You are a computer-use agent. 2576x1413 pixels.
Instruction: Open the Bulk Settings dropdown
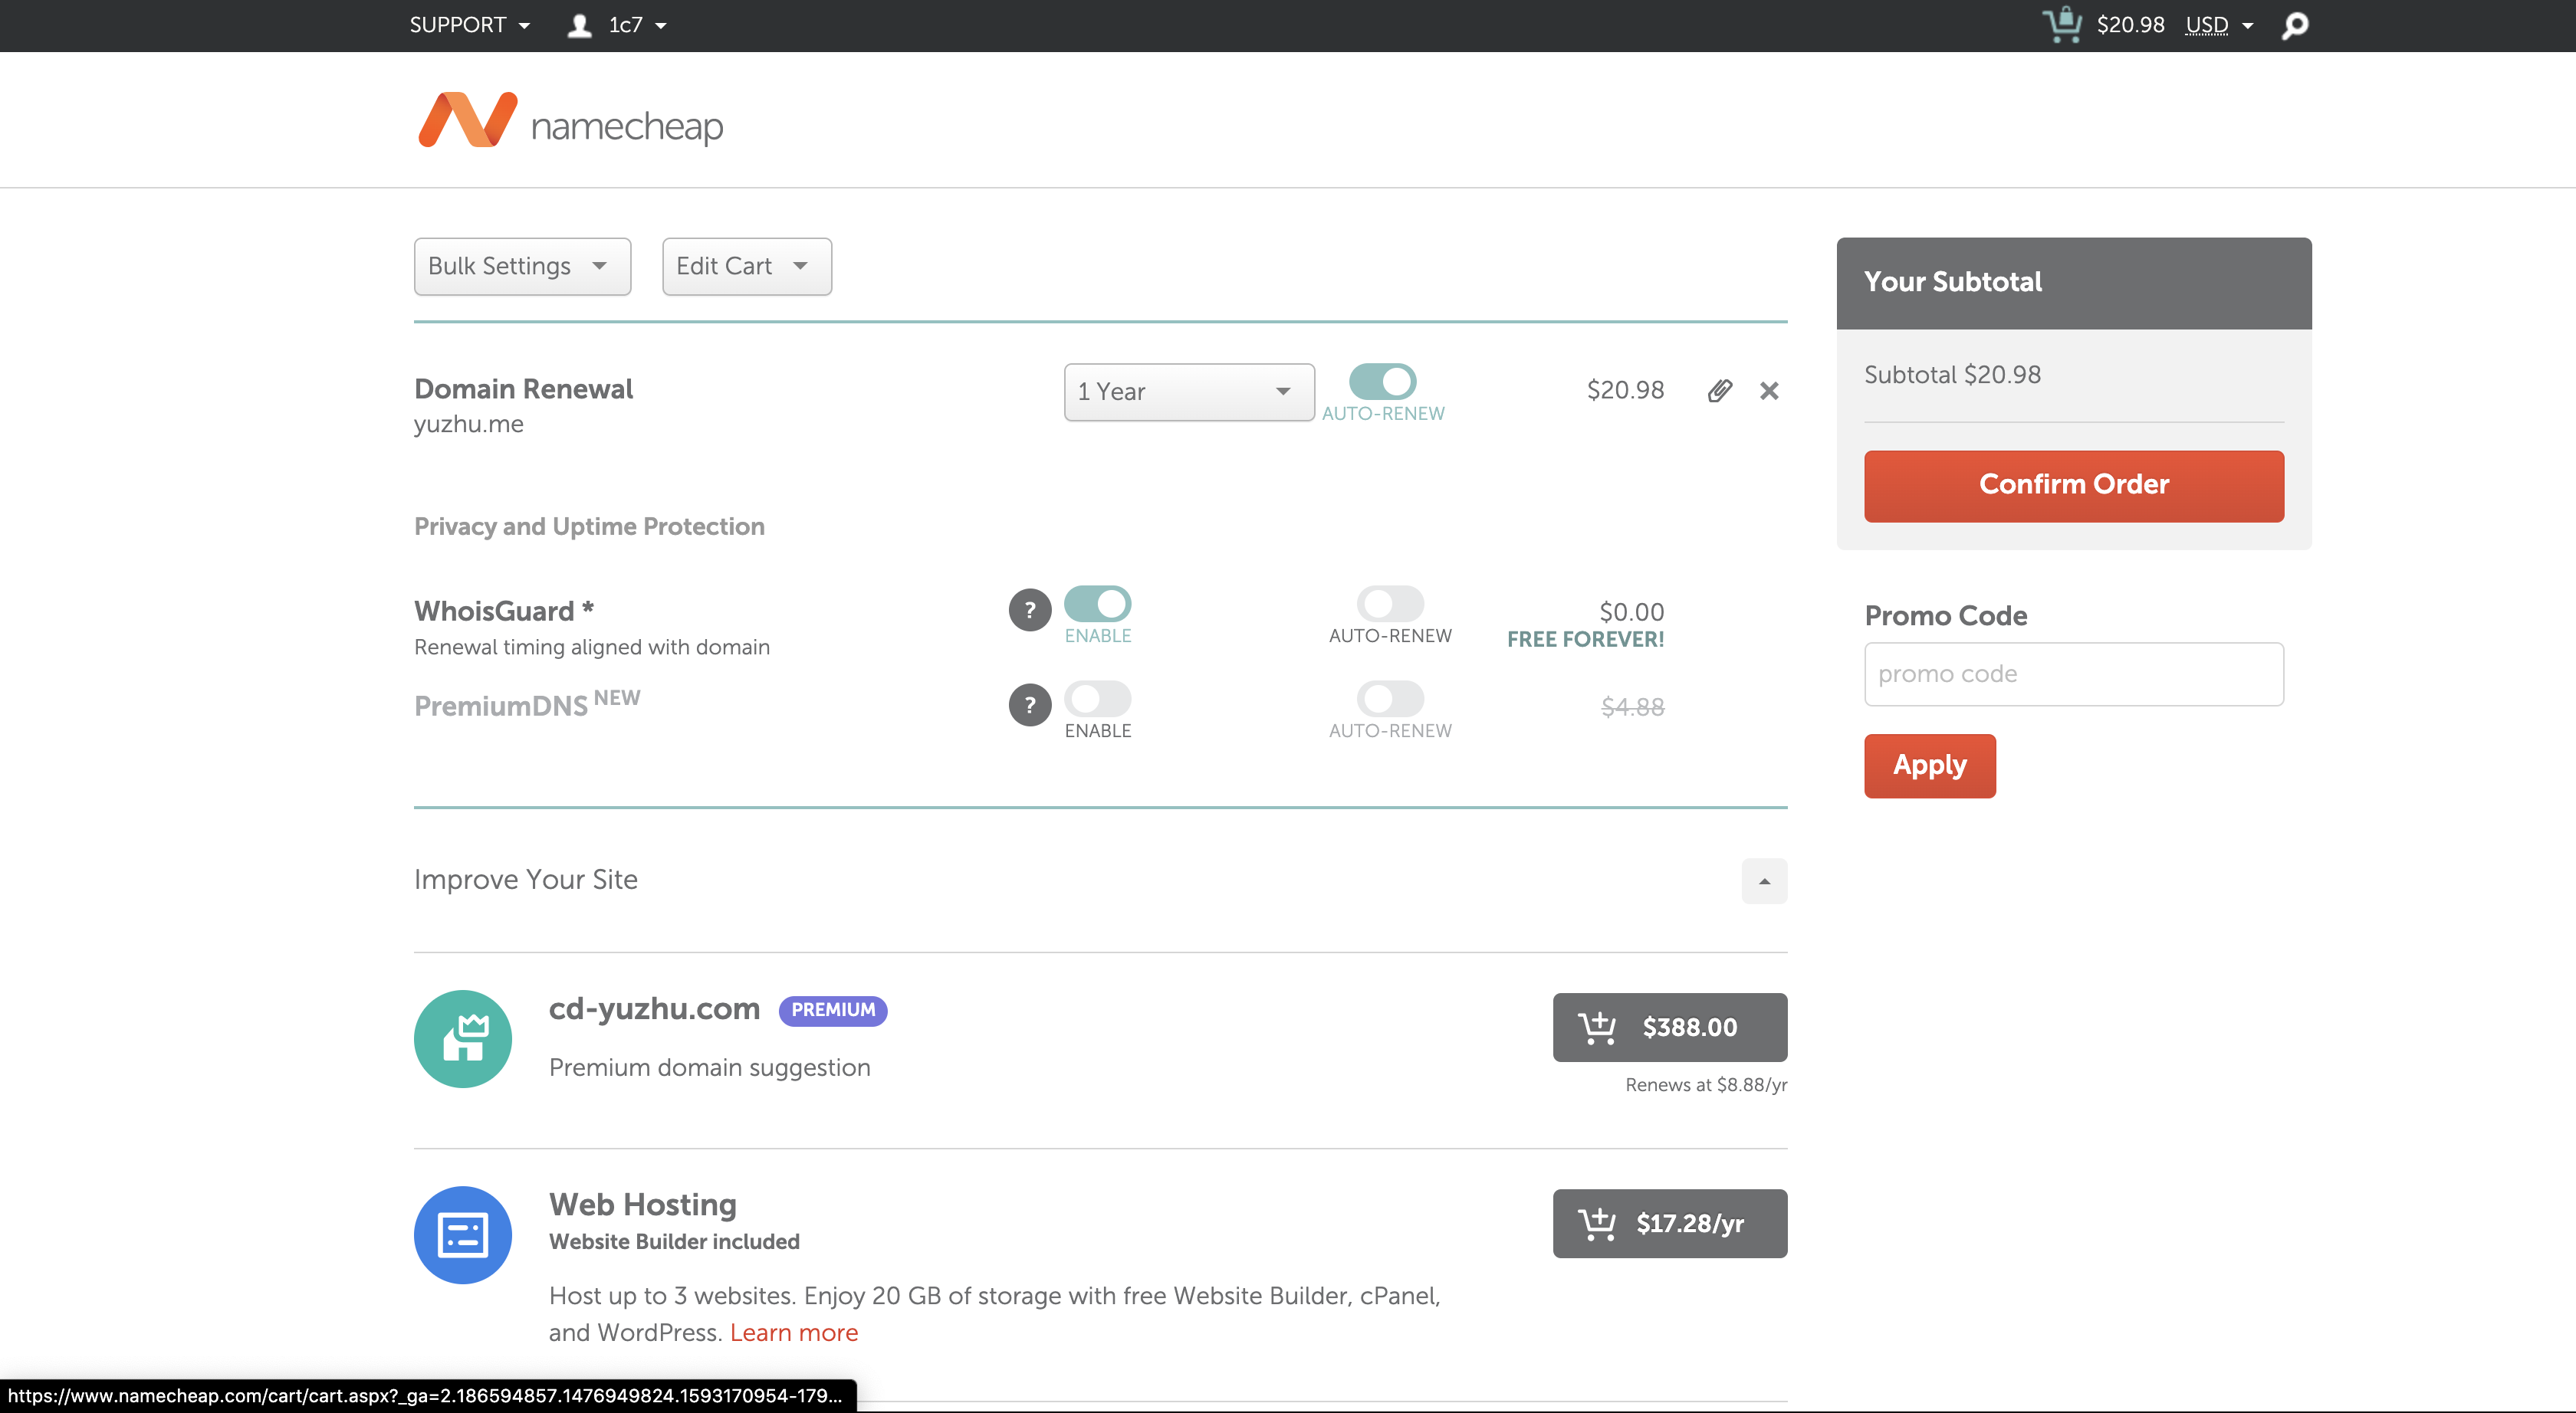[x=522, y=266]
